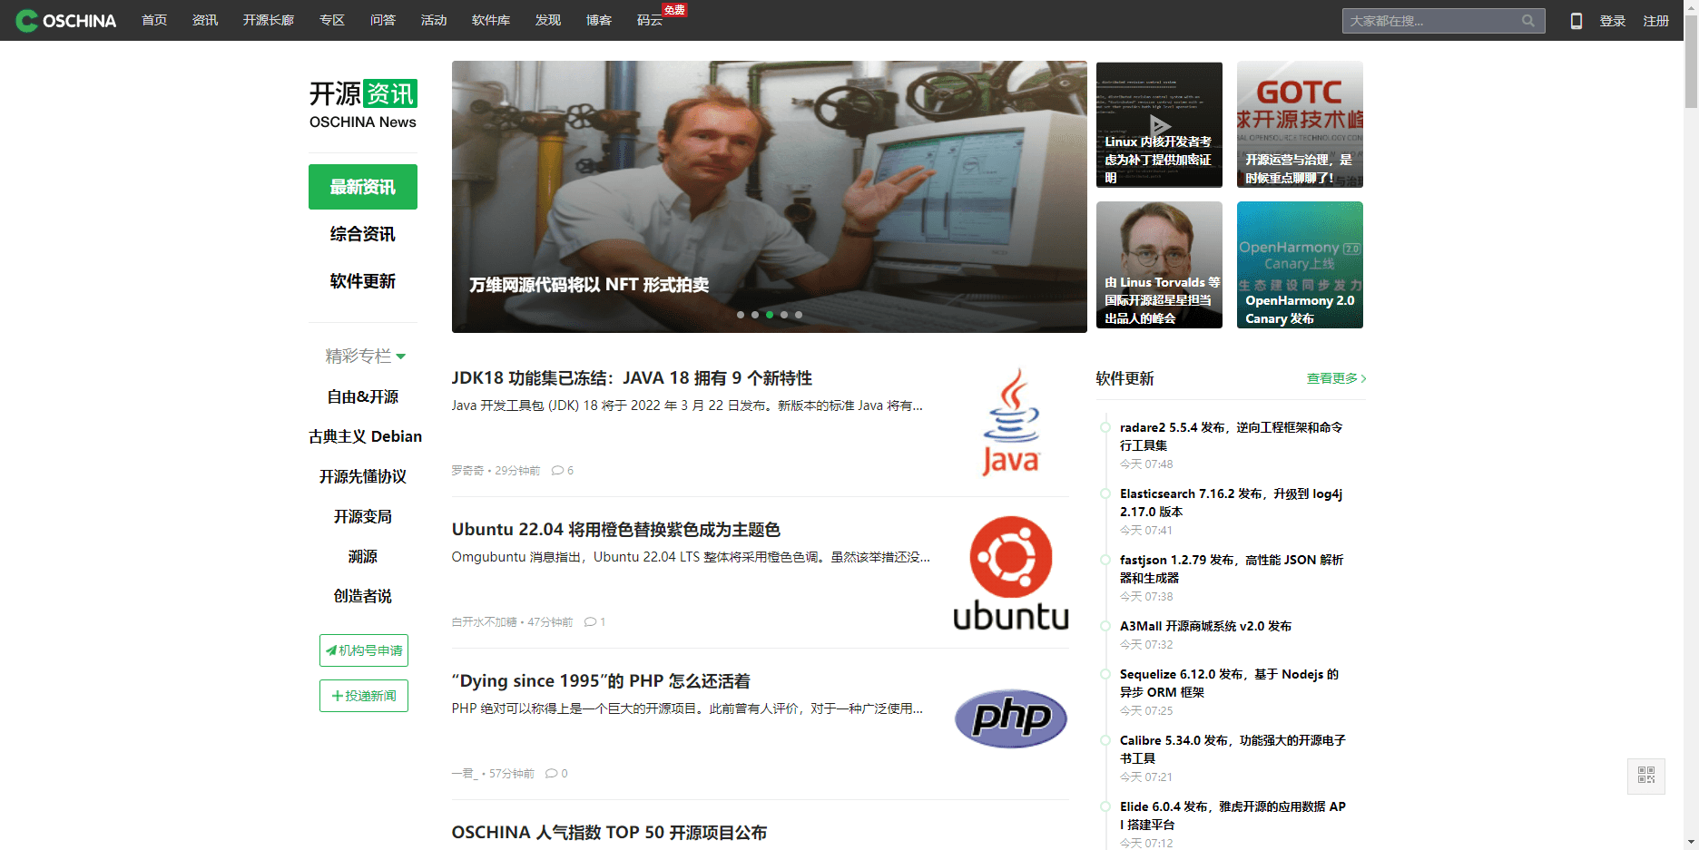
Task: Click the QR code icon button
Action: (x=1646, y=776)
